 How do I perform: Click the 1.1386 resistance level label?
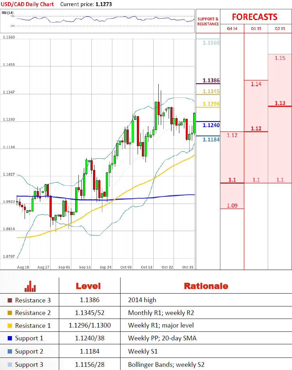click(211, 80)
